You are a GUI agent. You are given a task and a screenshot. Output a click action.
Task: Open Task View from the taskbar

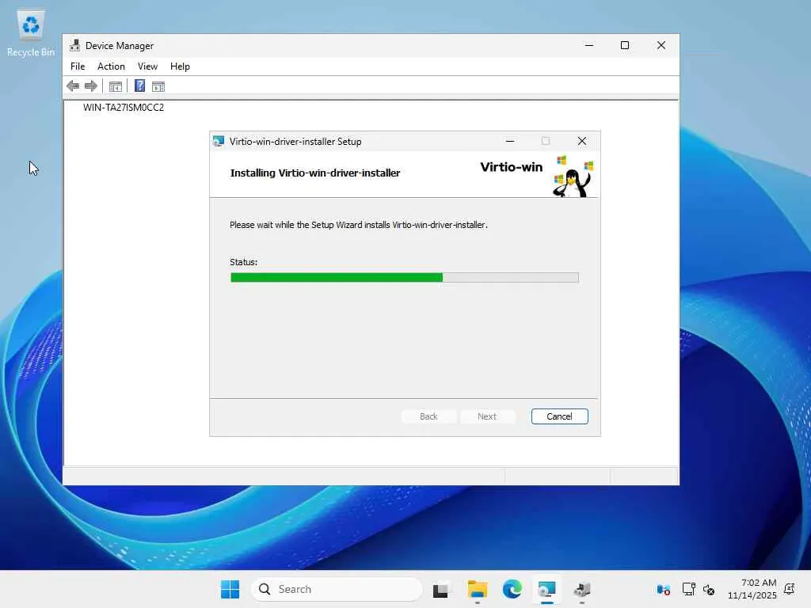440,589
